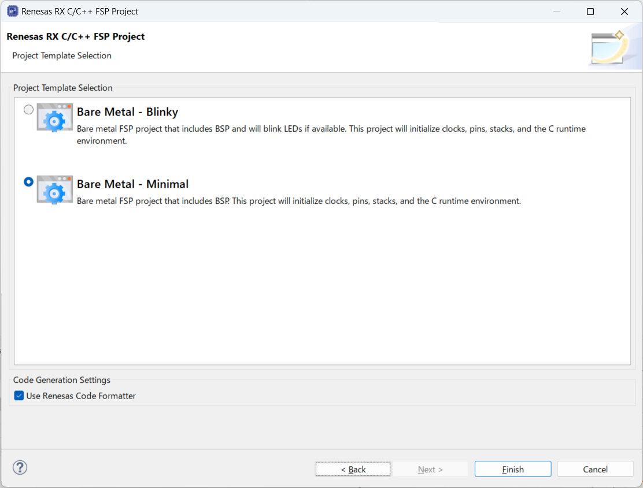The width and height of the screenshot is (643, 488).
Task: Click the Bare Metal - Blinky title text
Action: pyautogui.click(x=128, y=112)
